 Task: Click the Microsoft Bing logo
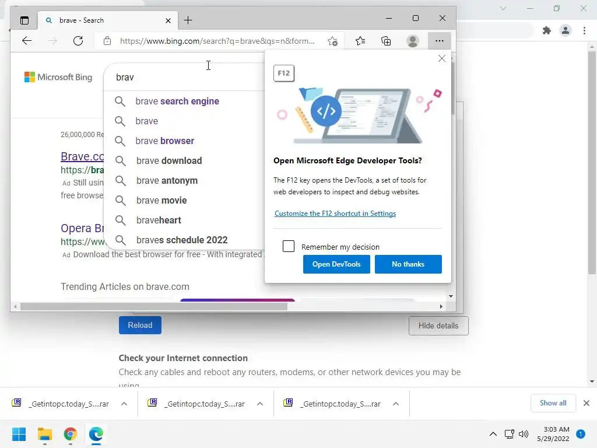click(58, 77)
